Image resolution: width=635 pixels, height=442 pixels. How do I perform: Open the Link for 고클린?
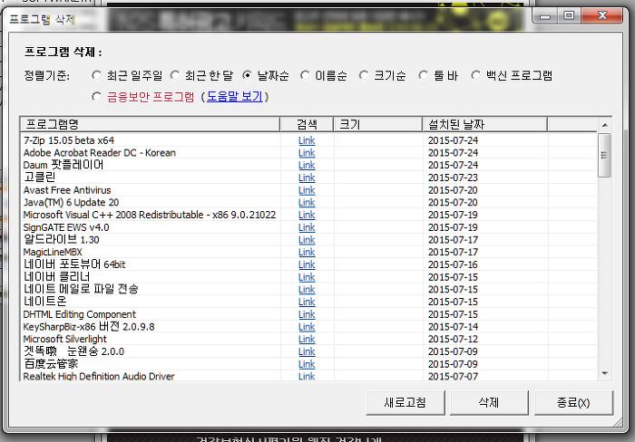click(307, 178)
